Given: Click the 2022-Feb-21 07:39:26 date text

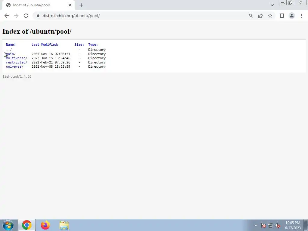Looking at the screenshot, I should (x=51, y=62).
